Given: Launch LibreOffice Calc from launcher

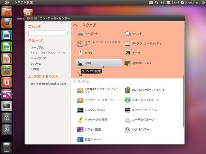Looking at the screenshot, I should pos(7,47).
